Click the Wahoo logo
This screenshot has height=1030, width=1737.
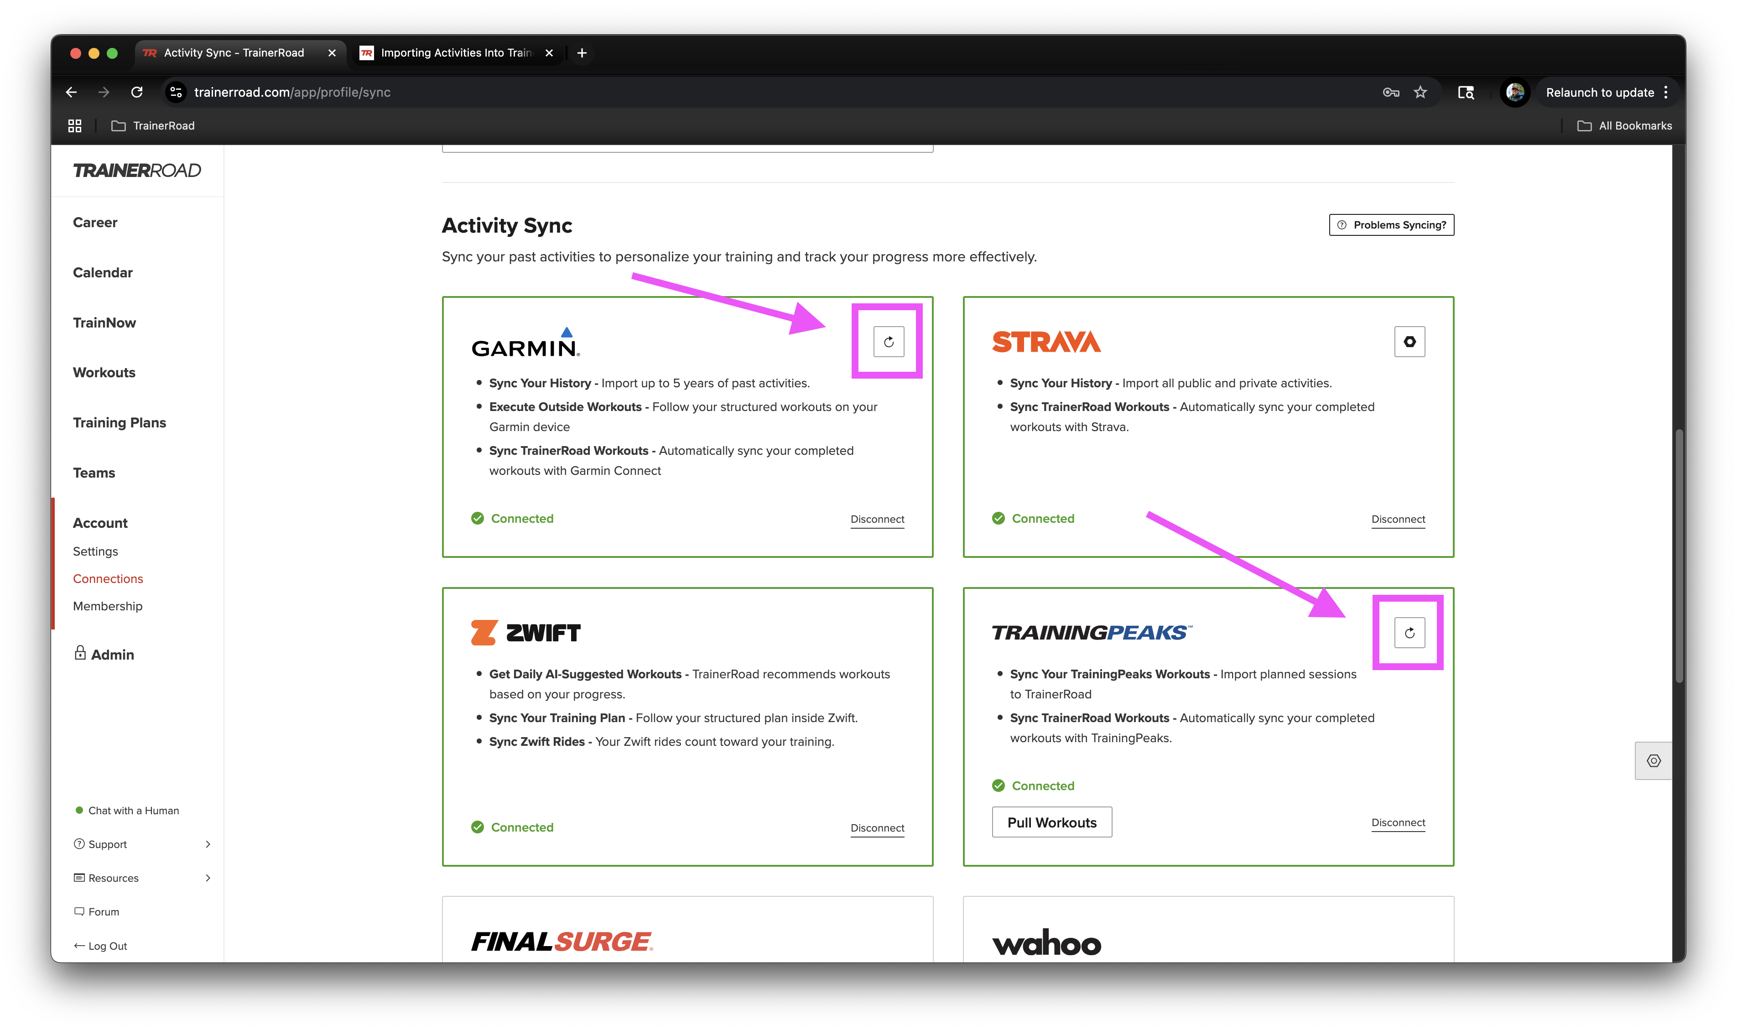1046,942
